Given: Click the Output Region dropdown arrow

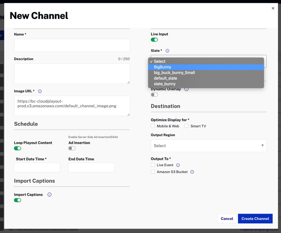Looking at the screenshot, I should click(x=262, y=146).
